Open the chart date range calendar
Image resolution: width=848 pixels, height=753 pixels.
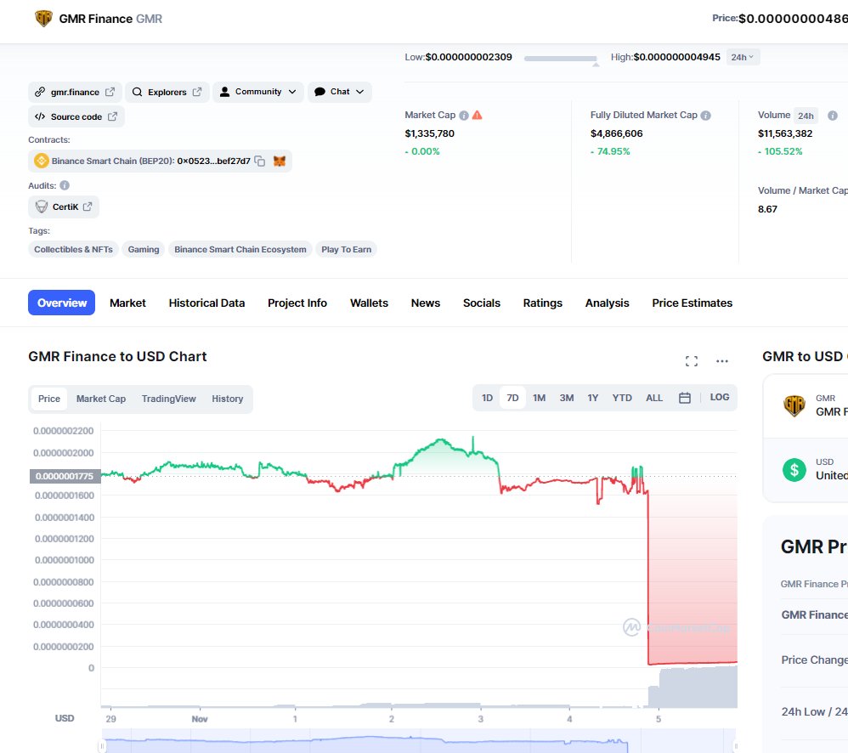(685, 398)
